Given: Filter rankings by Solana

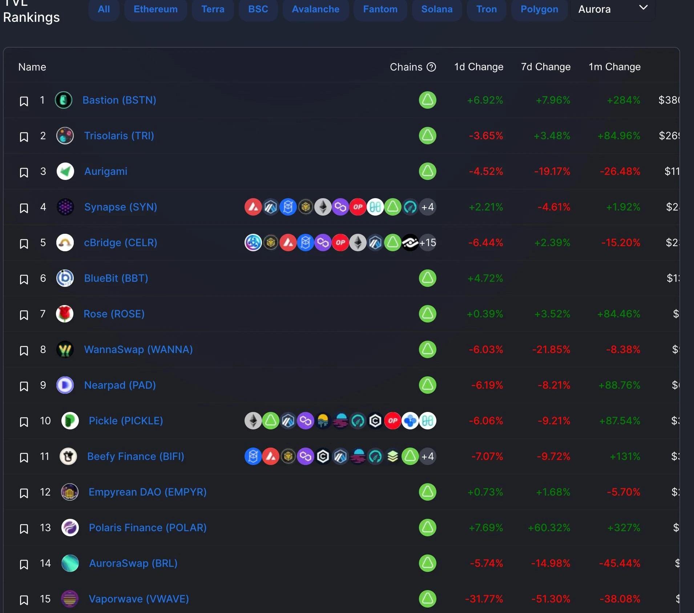Looking at the screenshot, I should tap(437, 9).
